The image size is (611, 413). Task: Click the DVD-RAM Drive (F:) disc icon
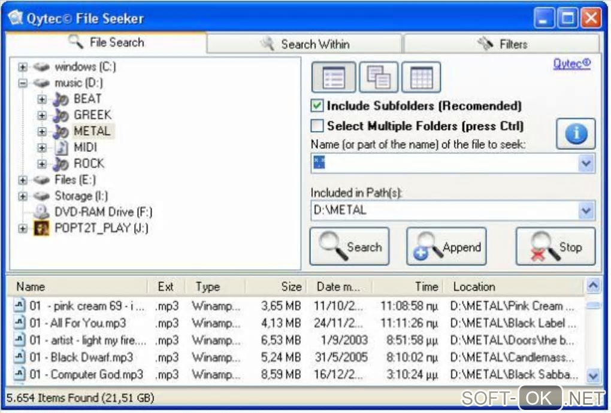pos(41,212)
